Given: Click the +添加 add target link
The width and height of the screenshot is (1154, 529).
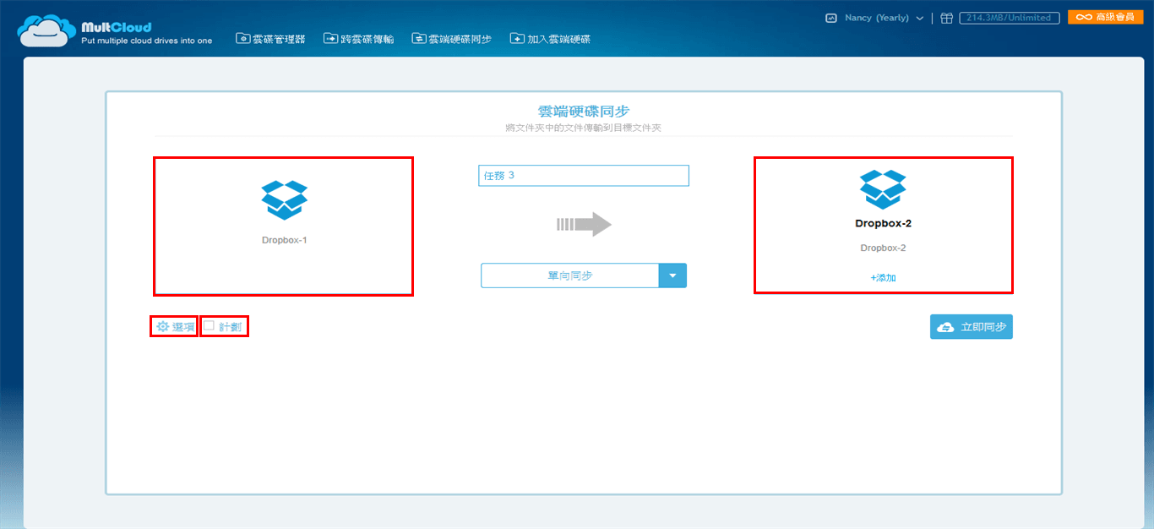Looking at the screenshot, I should coord(883,277).
